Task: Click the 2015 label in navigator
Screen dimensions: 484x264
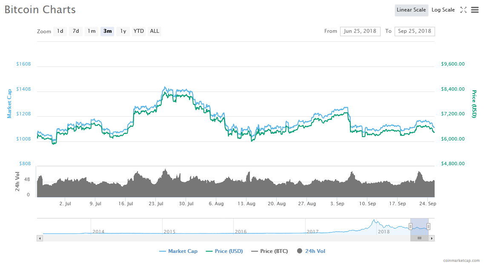Action: click(169, 232)
